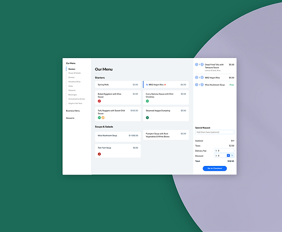Screen dimensions: 282x232
Task: Click BBQ Vegan Ribs name in cart
Action: pyautogui.click(x=212, y=78)
